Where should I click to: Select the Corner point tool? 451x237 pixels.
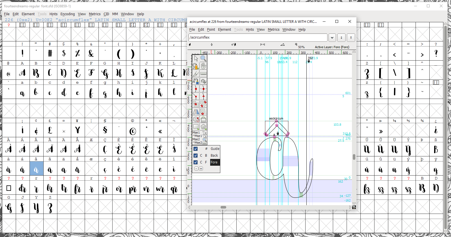click(x=196, y=96)
